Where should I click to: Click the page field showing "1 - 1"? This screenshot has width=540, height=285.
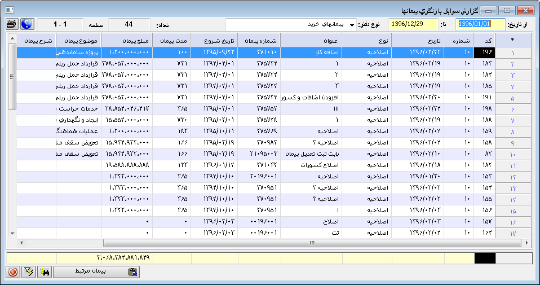coord(60,24)
